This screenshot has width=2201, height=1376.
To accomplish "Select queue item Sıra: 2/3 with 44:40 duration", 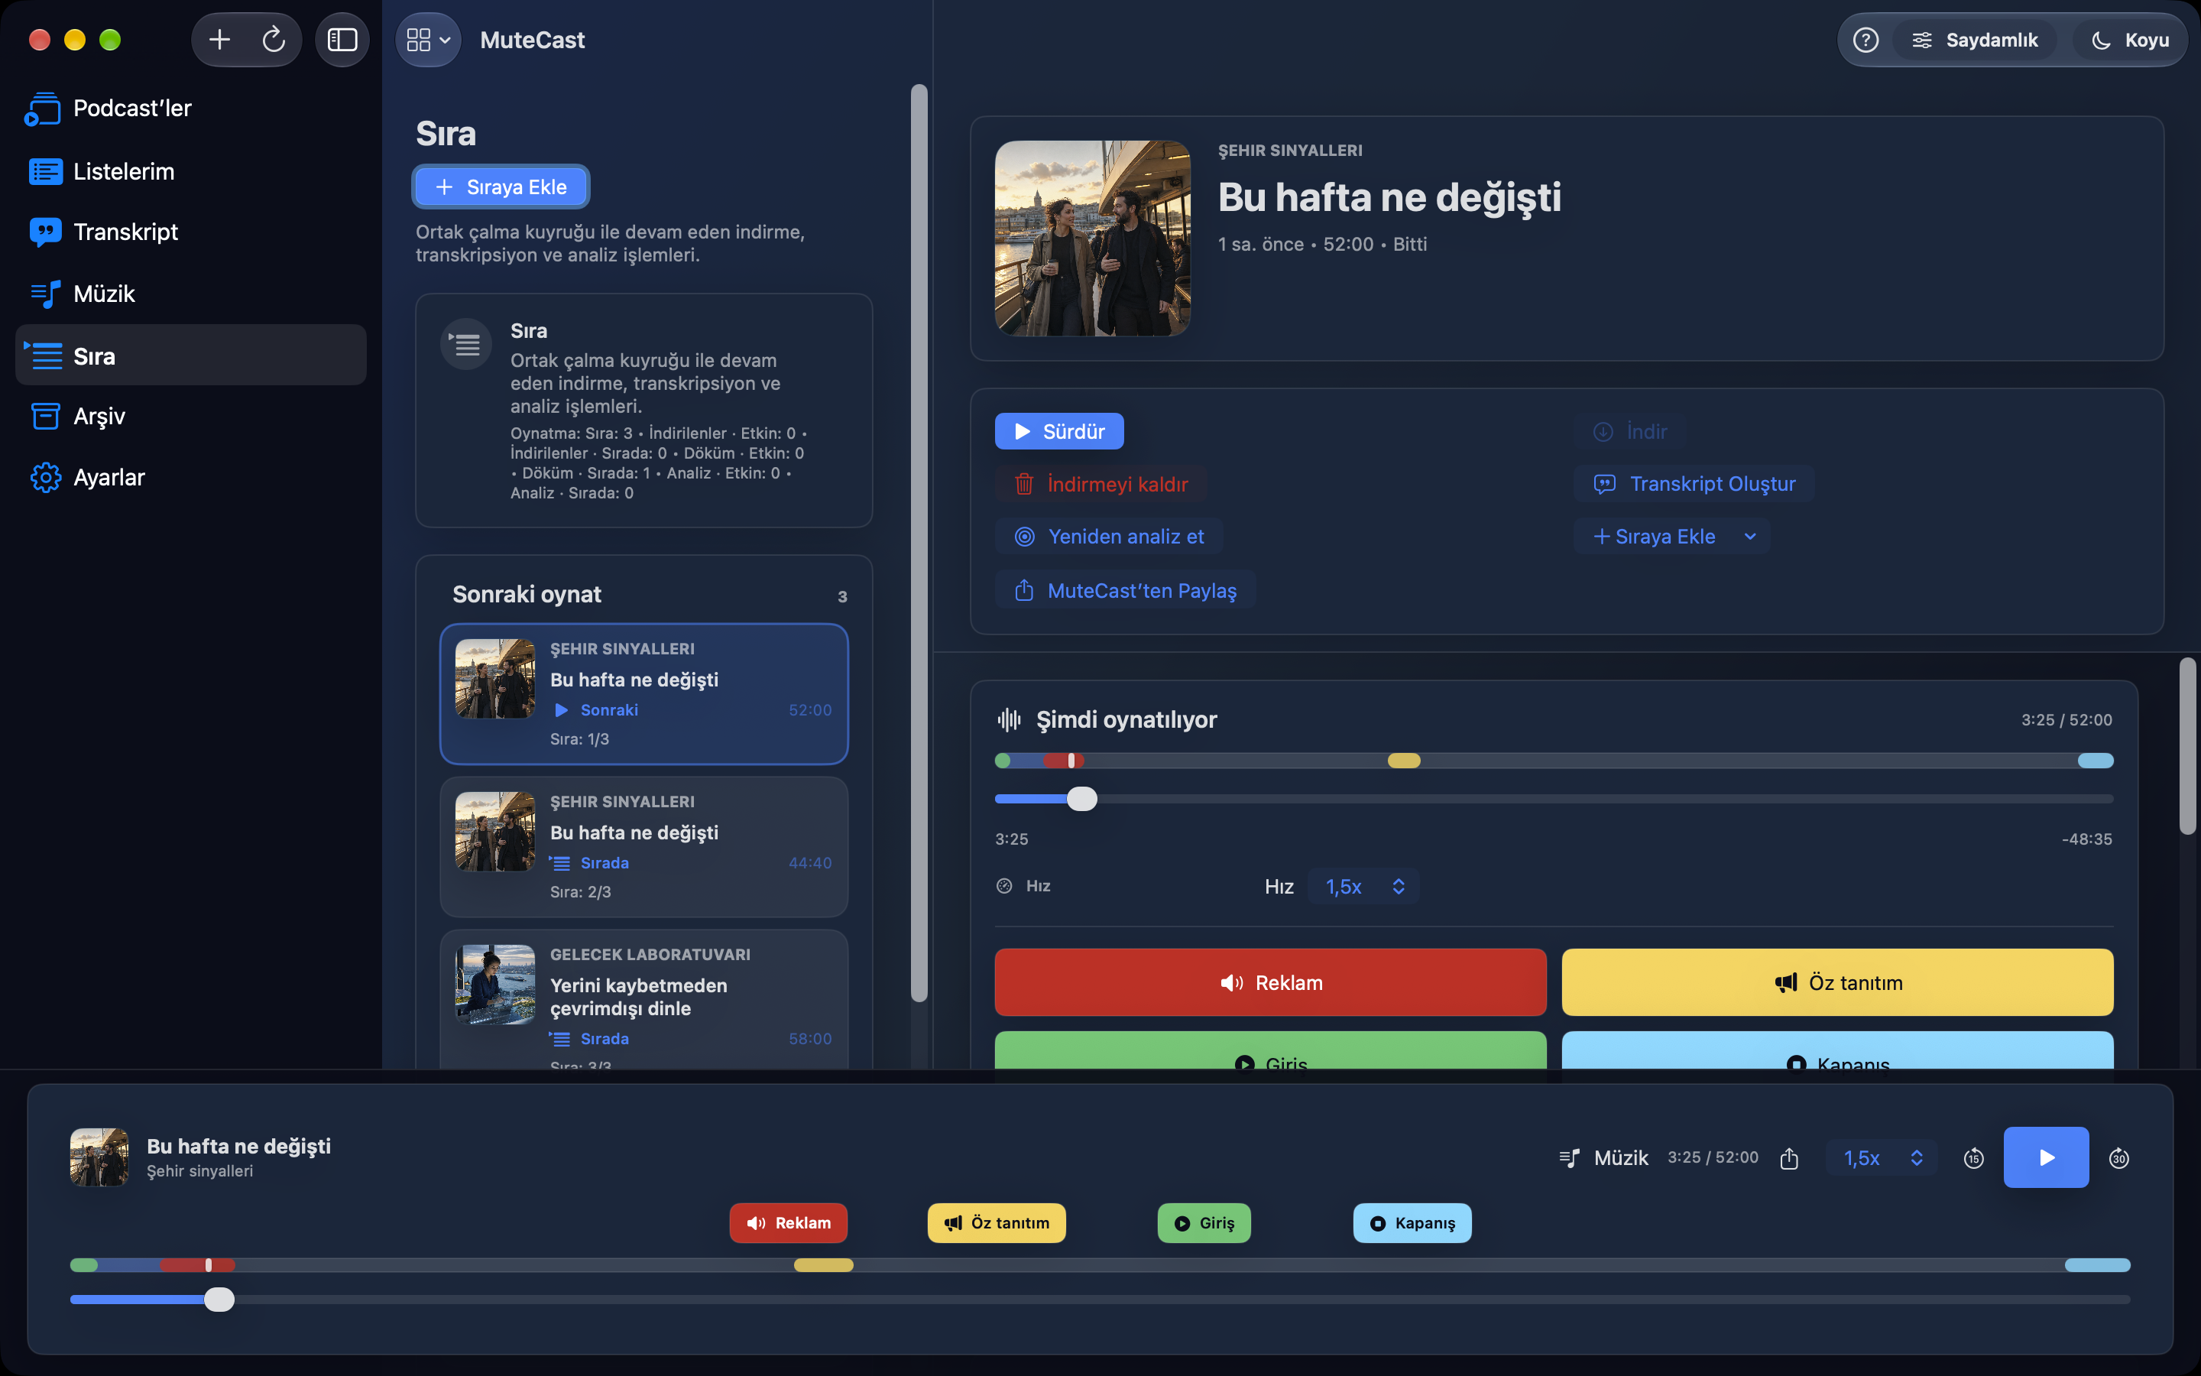I will tap(644, 846).
